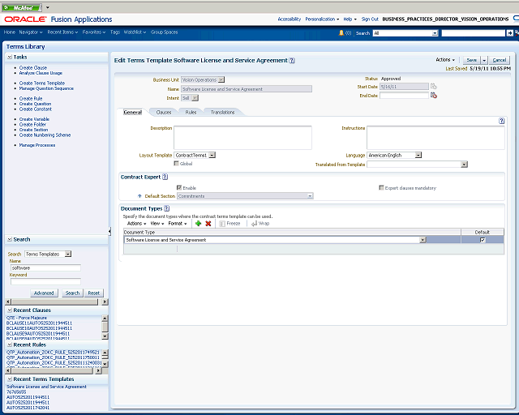Click the Wrap toolbar button

260,224
